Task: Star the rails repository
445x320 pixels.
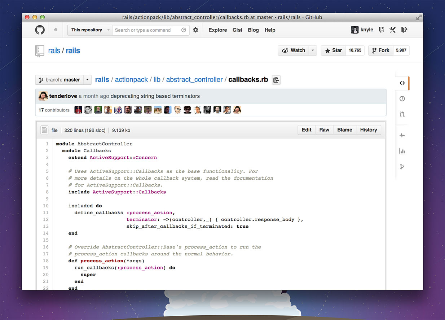Action: 333,51
